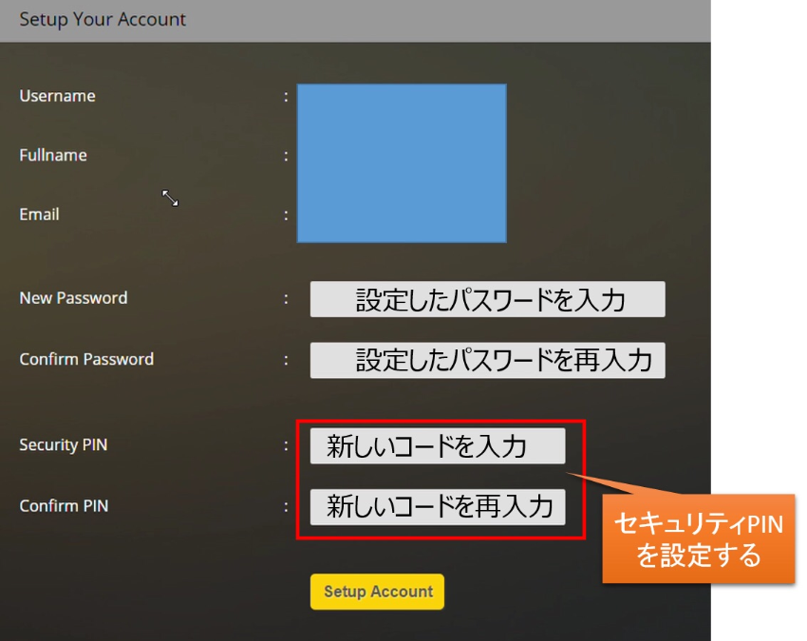This screenshot has width=807, height=641.
Task: Click the colon beside Security PIN
Action: pos(286,444)
